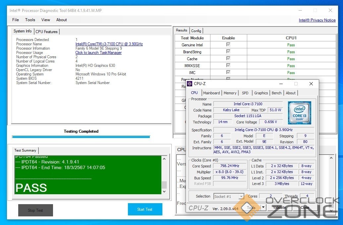The height and width of the screenshot is (225, 343).
Task: Toggle the Genuine Intel enable checkbox
Action: point(228,45)
